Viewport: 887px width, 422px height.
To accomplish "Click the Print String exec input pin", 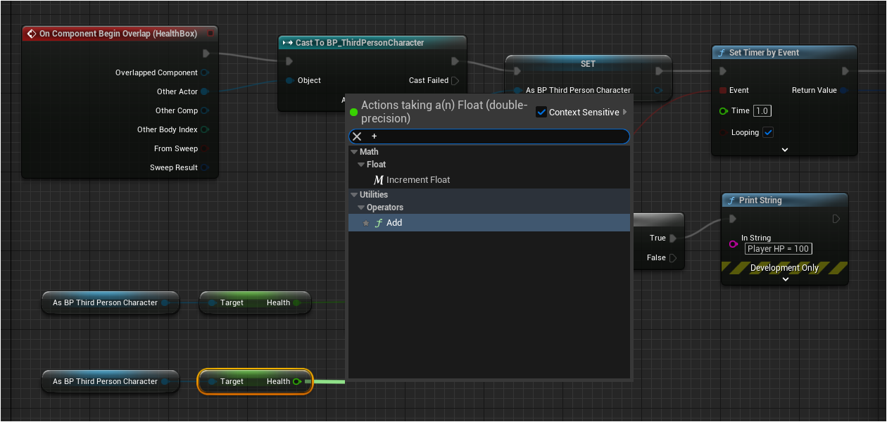I will pos(733,219).
